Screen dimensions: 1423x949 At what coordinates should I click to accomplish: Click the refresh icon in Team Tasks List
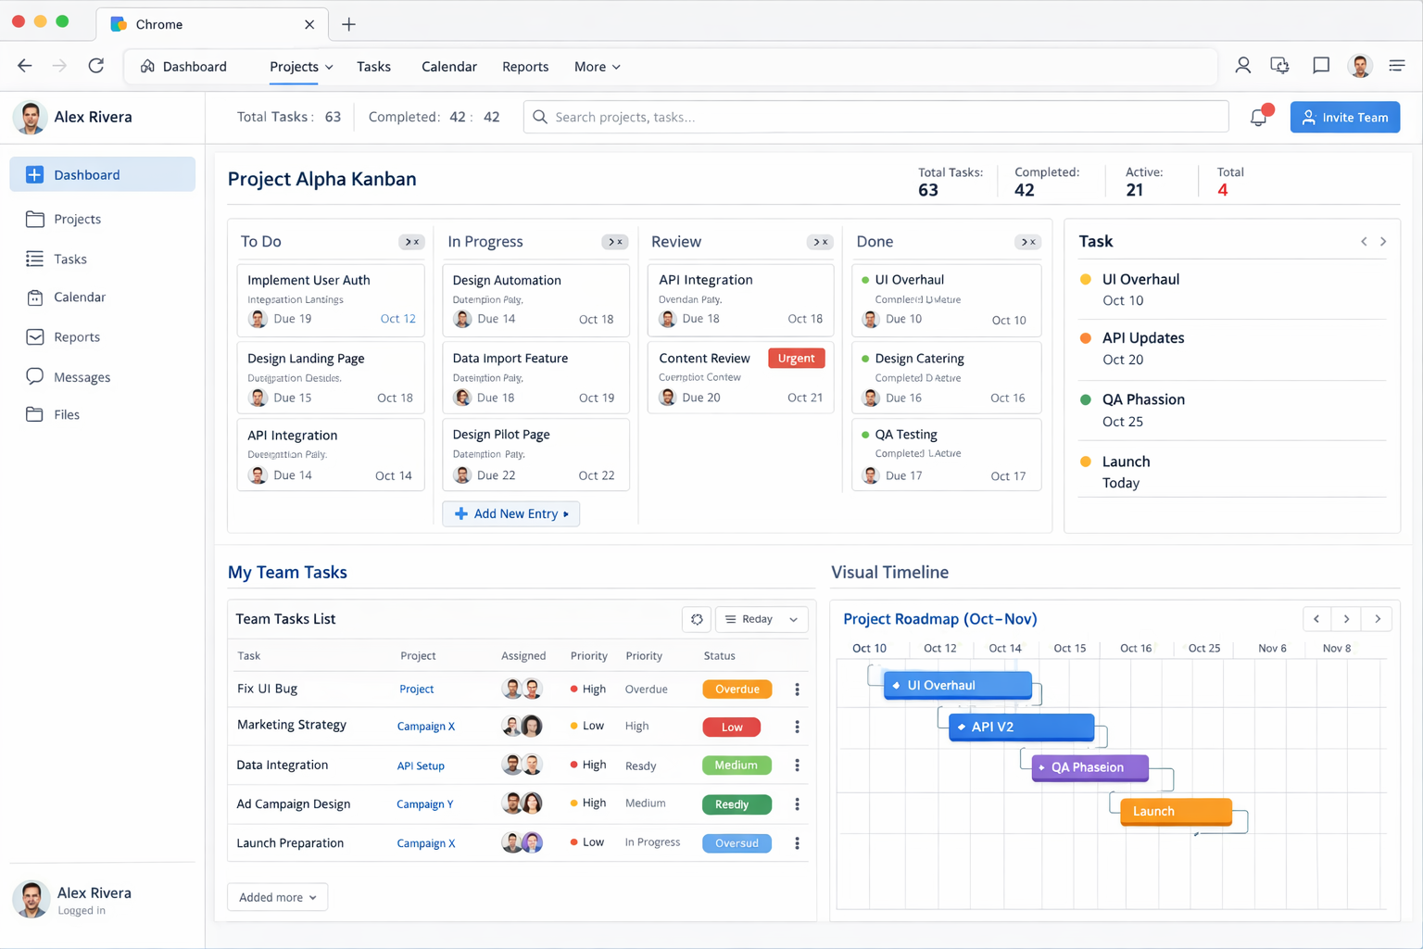pos(697,619)
